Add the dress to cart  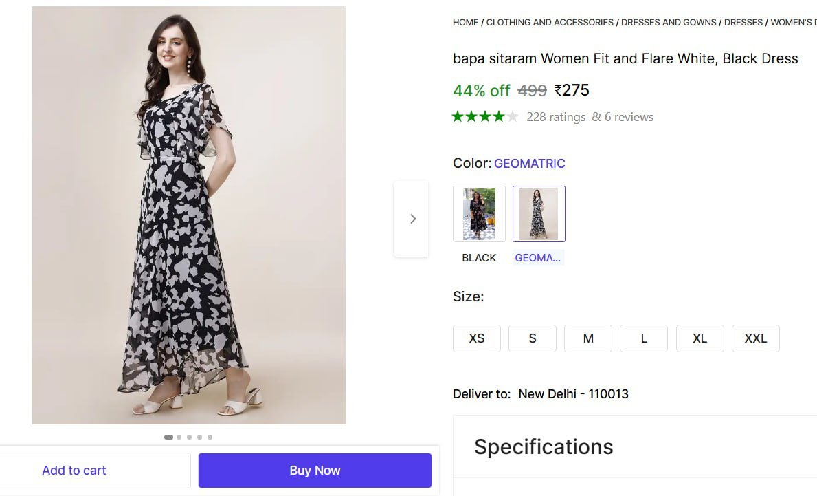pyautogui.click(x=74, y=471)
